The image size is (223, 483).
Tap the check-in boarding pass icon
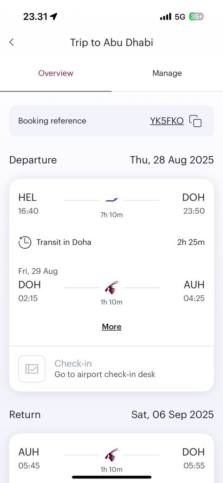[32, 369]
